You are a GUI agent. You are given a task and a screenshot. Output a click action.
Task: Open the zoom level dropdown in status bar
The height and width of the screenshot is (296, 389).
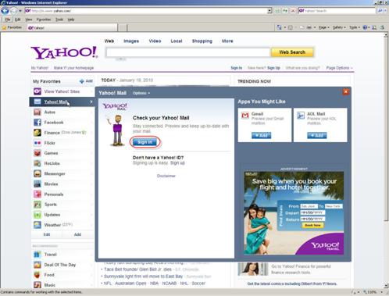[x=381, y=292]
